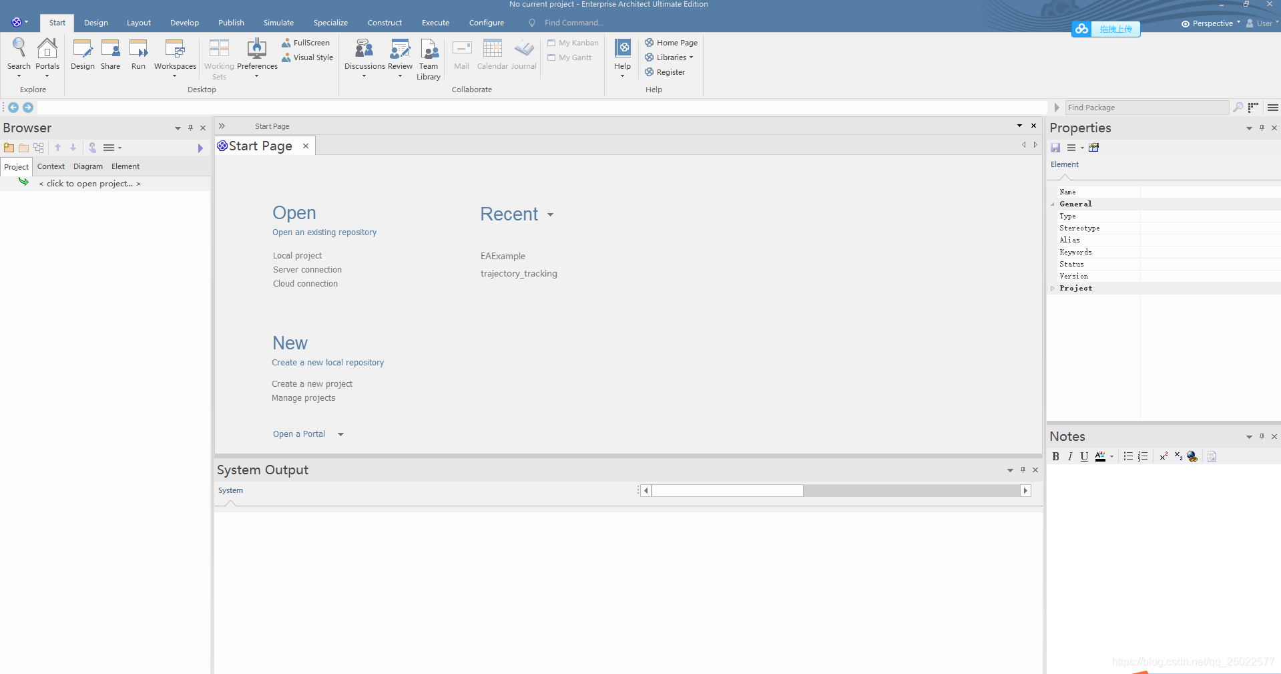Switch to the Layout ribbon tab

139,23
